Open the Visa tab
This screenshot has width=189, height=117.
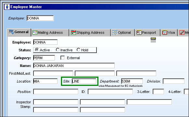point(169,32)
